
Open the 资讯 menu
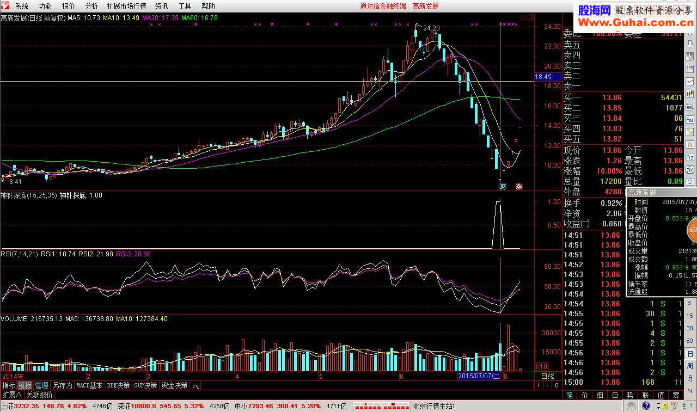click(x=162, y=6)
